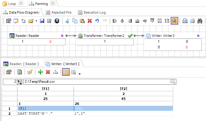Image resolution: width=206 pixels, height=121 pixels.
Task: Toggle the highlighted table view button
Action: click(x=66, y=72)
